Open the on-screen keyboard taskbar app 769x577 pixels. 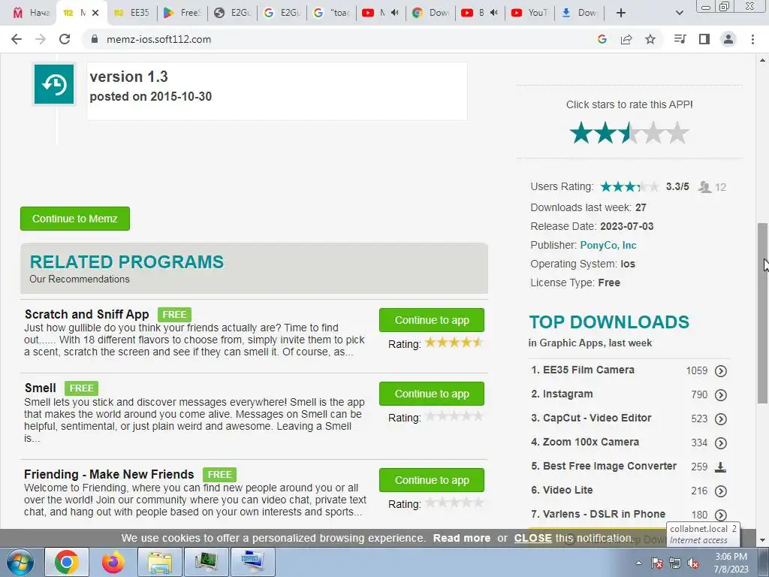pyautogui.click(x=253, y=562)
